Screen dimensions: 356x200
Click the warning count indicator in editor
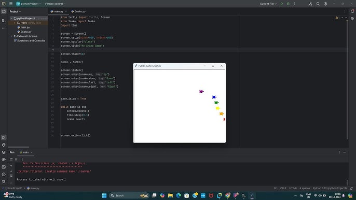pos(337,18)
